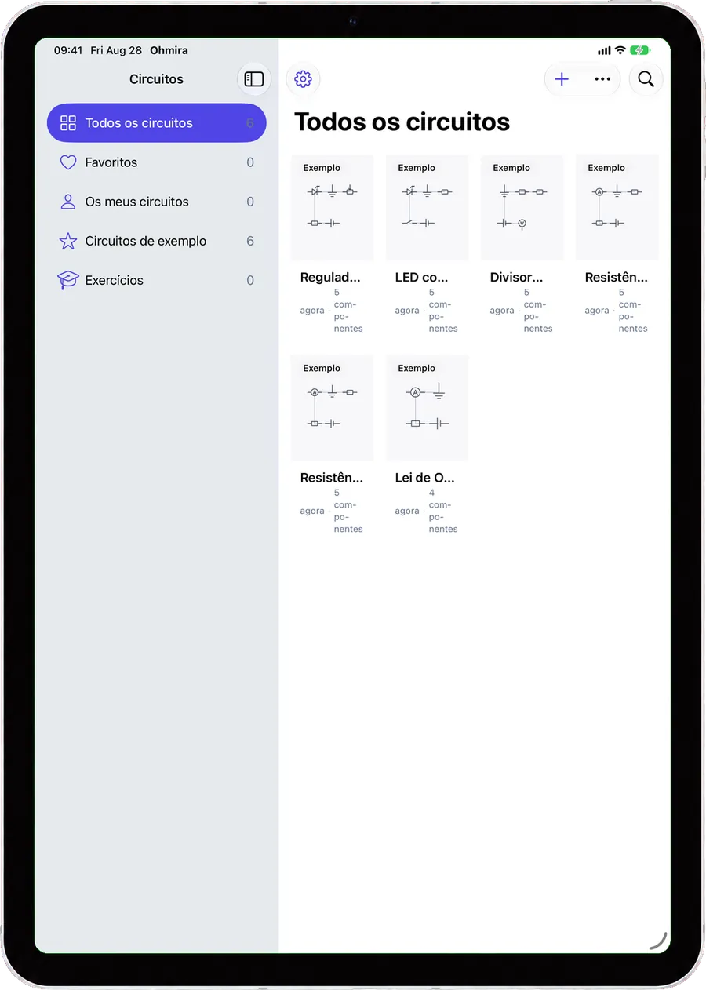Tap the battery status icon
This screenshot has height=990, width=706.
click(x=640, y=50)
